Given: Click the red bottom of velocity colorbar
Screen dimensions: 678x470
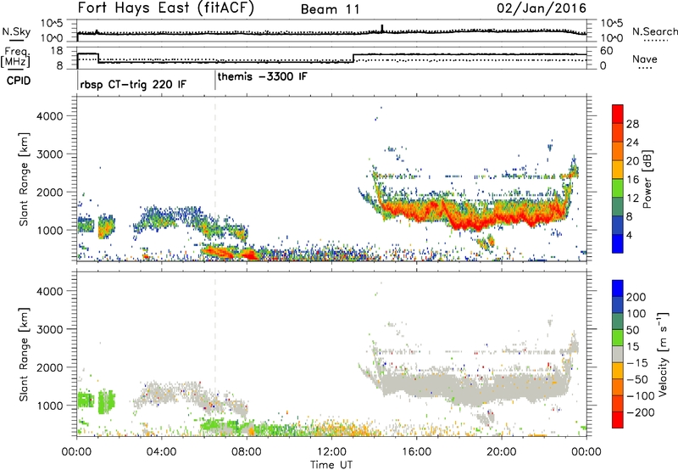Looking at the screenshot, I should (x=618, y=420).
